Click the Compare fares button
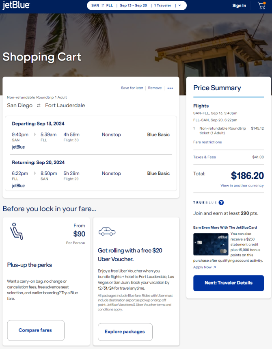 35,330
